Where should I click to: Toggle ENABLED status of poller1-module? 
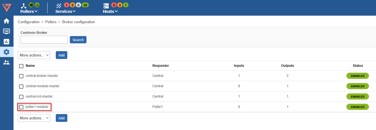click(358, 107)
